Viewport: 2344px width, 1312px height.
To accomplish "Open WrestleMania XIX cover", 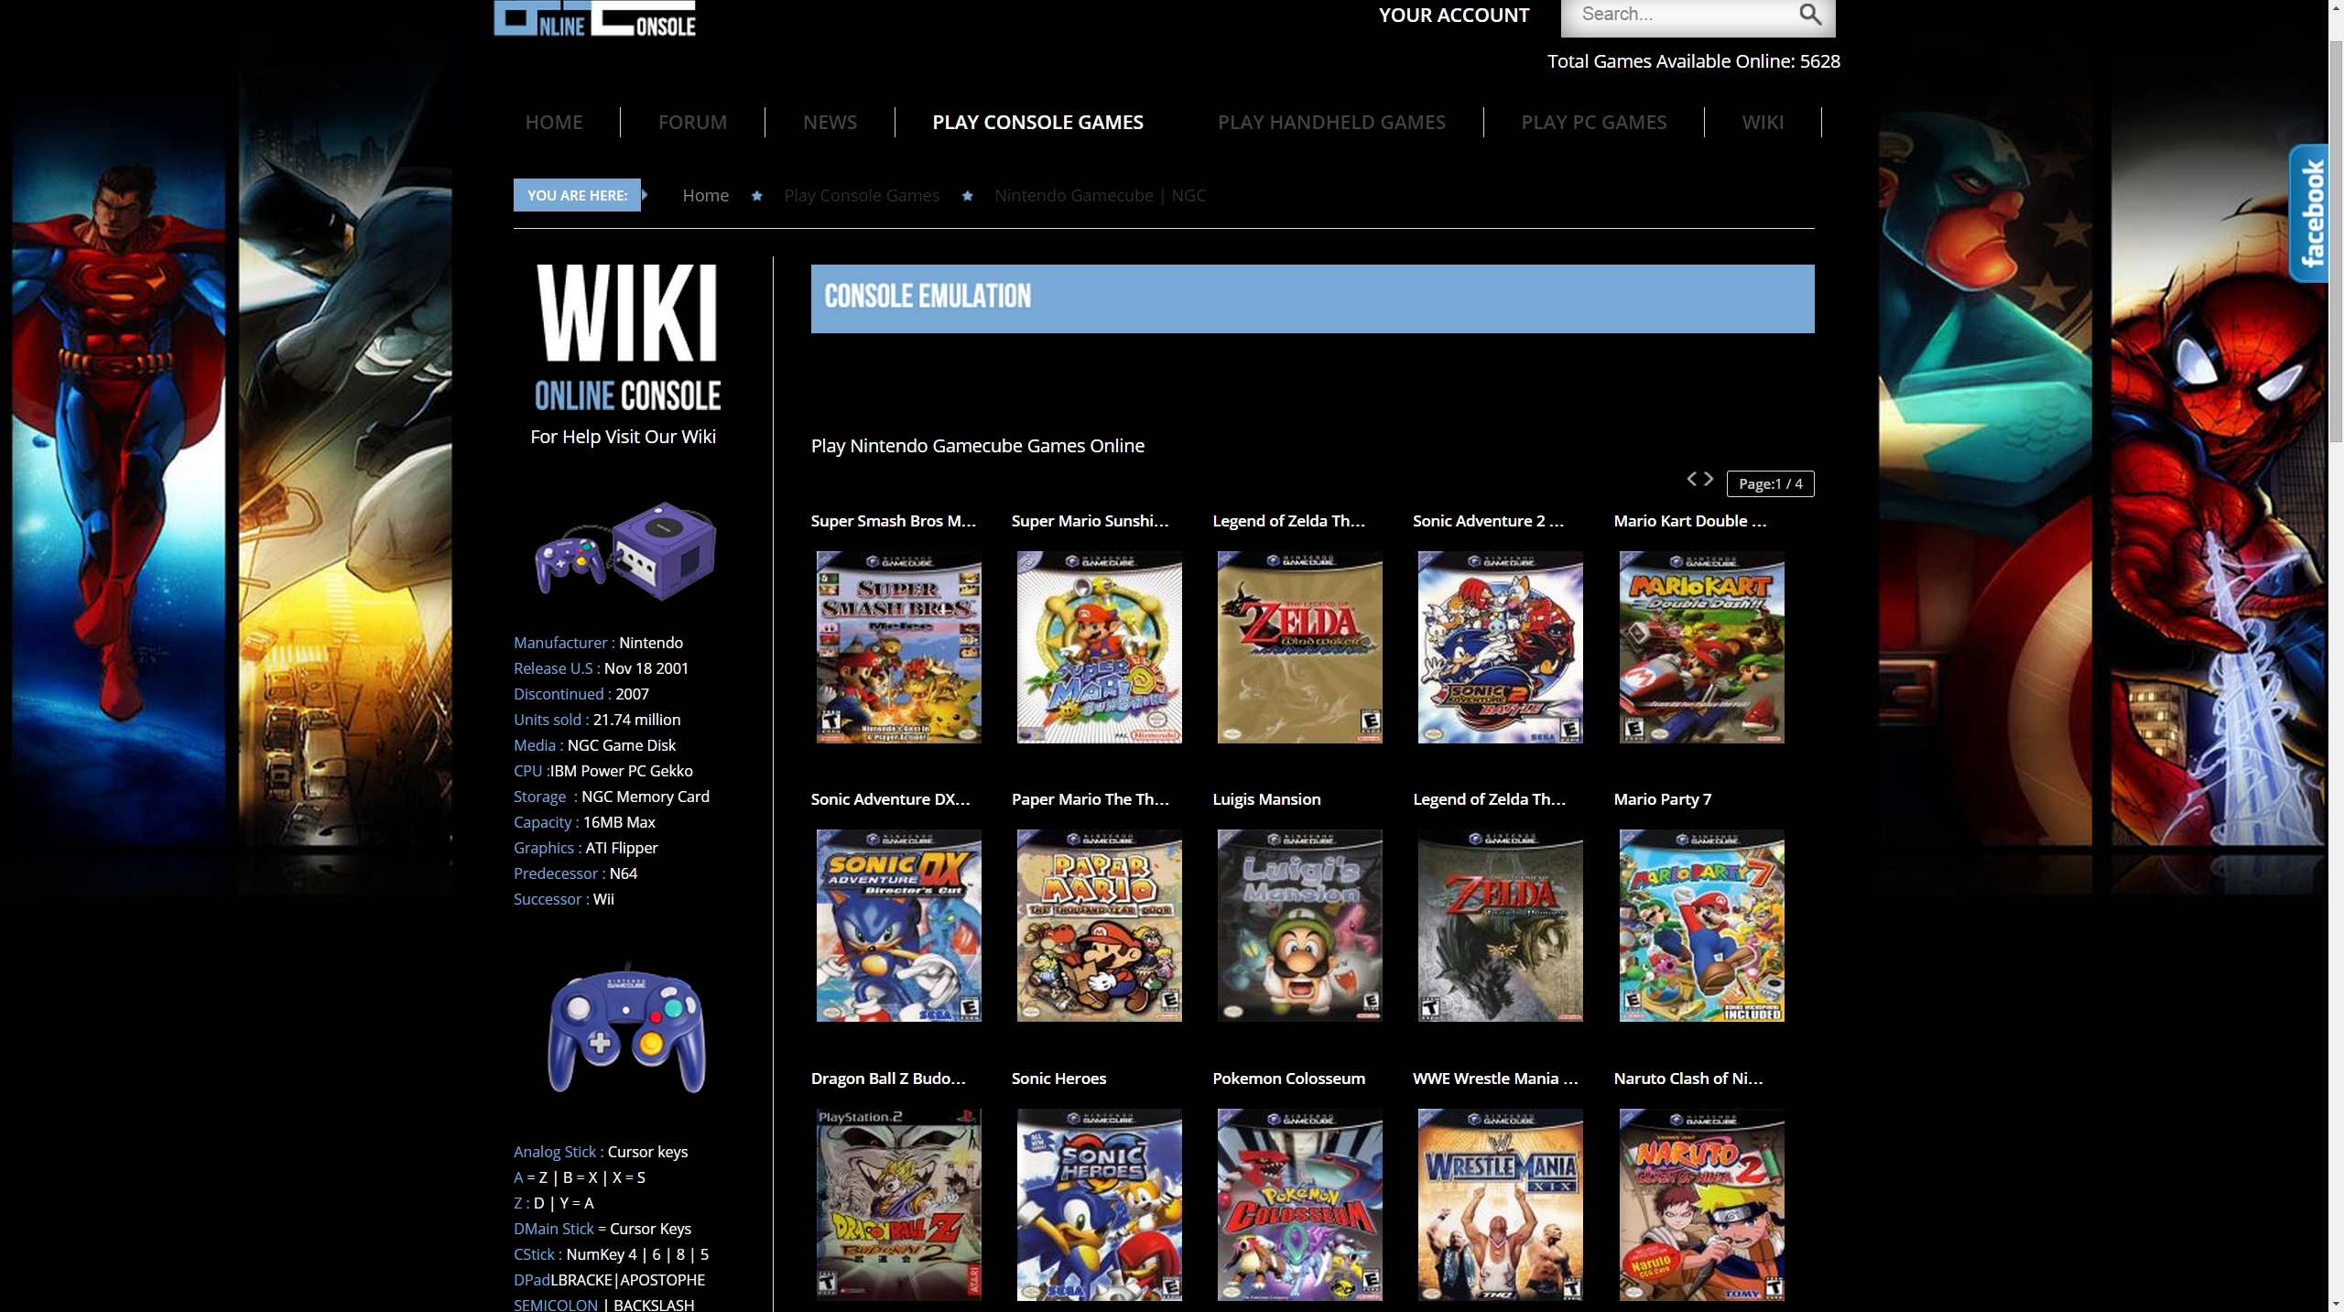I will (1500, 1205).
